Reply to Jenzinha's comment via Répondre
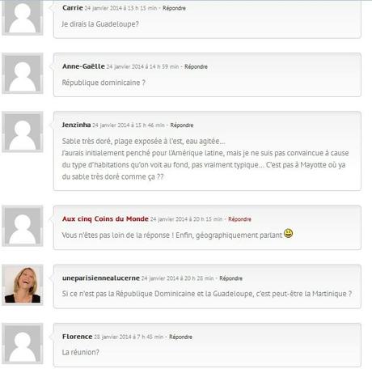This screenshot has height=369, width=372. [182, 125]
